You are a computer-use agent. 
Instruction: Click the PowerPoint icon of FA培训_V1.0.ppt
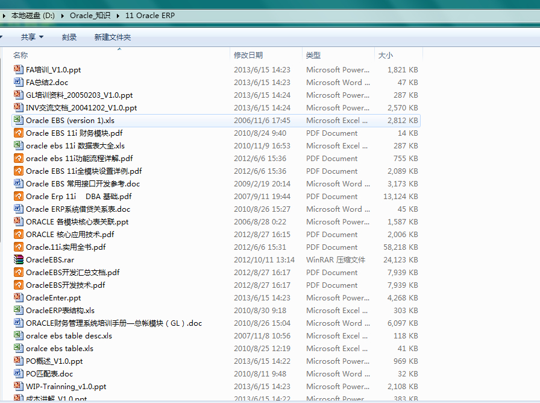18,69
